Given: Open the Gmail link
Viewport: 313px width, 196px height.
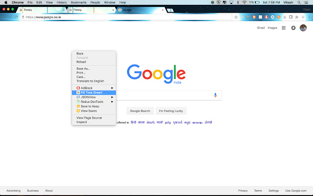Looking at the screenshot, I should (x=261, y=28).
